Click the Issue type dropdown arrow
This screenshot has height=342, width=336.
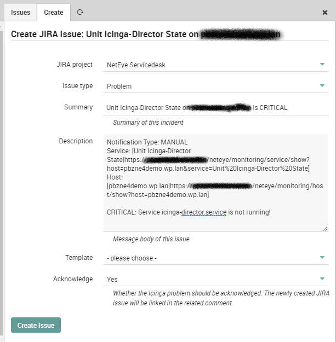point(322,85)
